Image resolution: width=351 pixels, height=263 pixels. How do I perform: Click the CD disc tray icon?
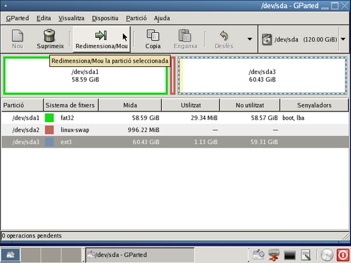pyautogui.click(x=327, y=255)
